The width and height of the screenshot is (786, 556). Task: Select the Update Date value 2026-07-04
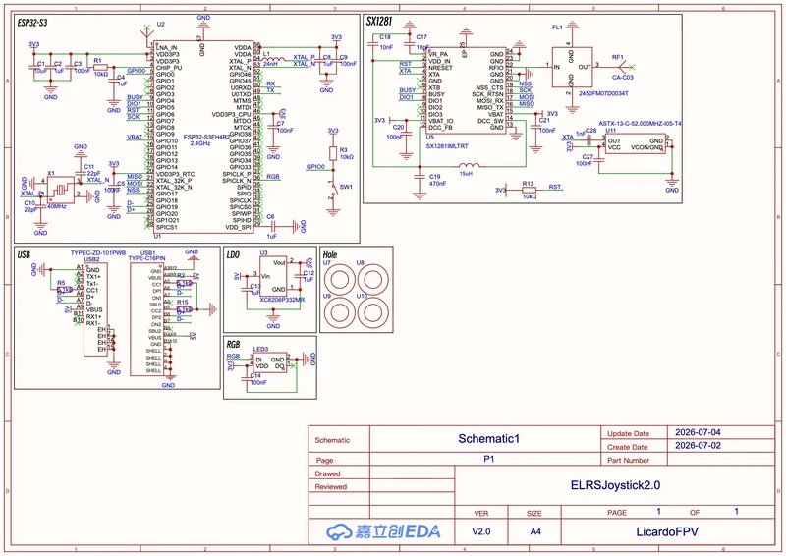point(698,432)
